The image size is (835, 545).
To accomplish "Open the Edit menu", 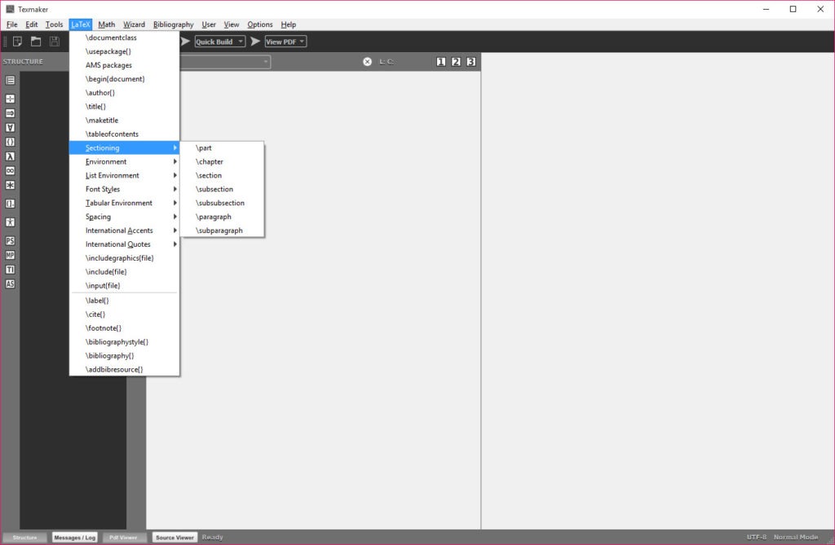I will (32, 24).
